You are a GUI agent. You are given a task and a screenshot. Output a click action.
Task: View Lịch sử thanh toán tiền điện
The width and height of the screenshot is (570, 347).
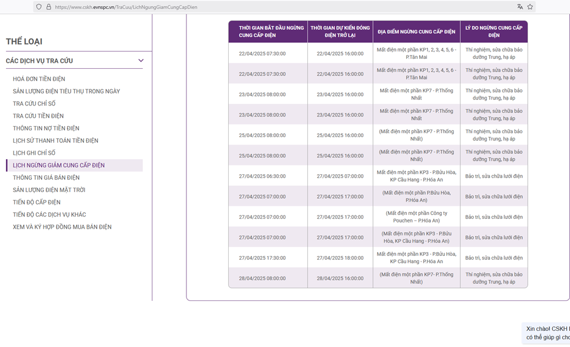(55, 140)
